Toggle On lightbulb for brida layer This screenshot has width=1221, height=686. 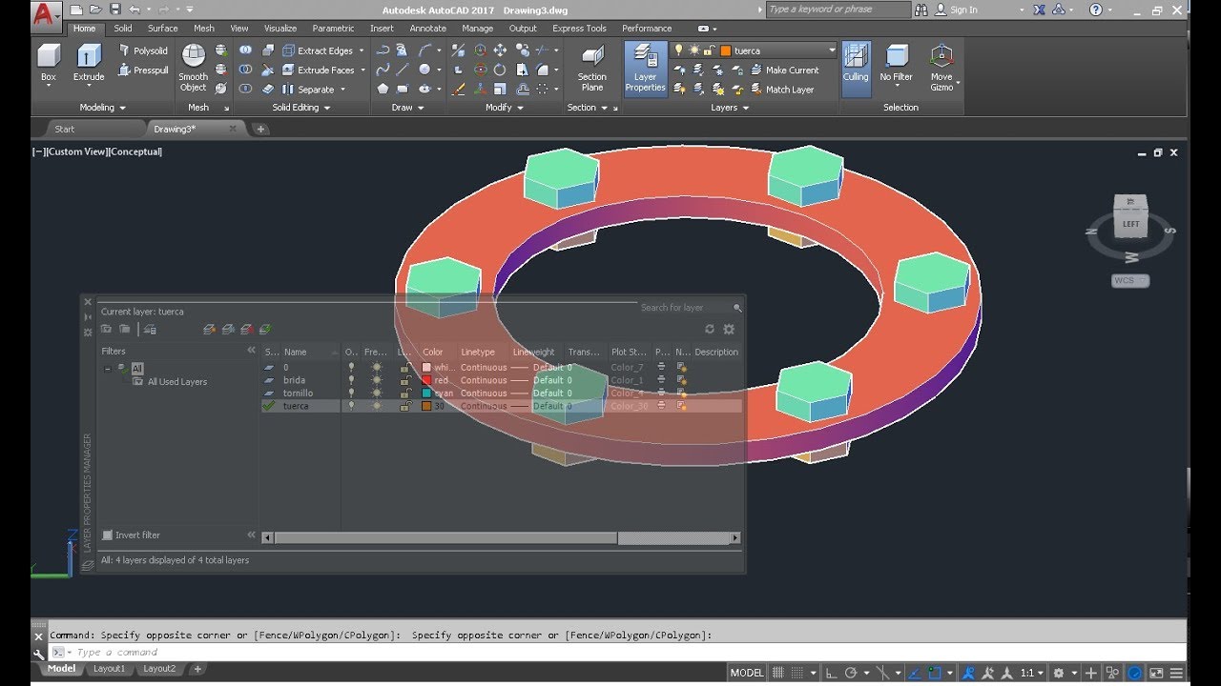point(351,380)
